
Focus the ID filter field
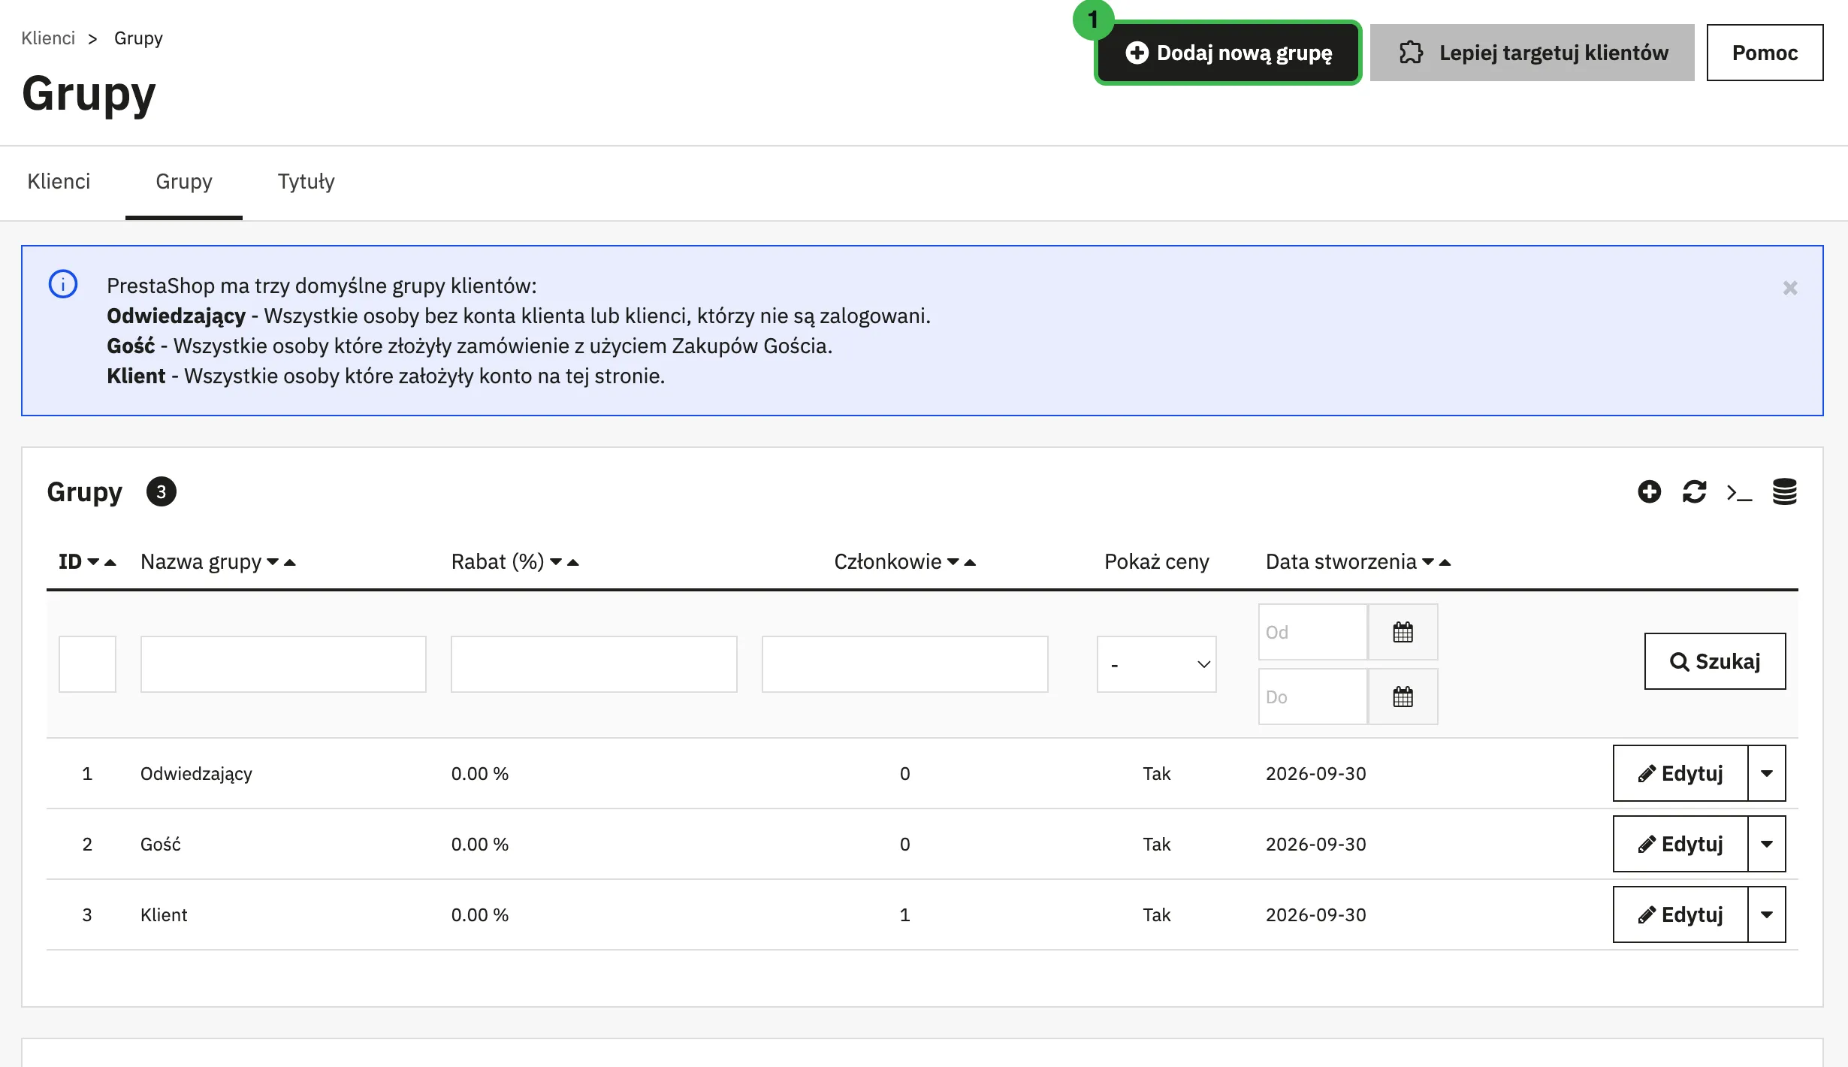pyautogui.click(x=87, y=664)
